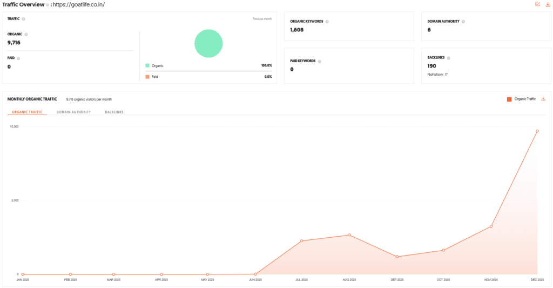The width and height of the screenshot is (553, 288).
Task: Click the backlinks value 190
Action: (431, 65)
